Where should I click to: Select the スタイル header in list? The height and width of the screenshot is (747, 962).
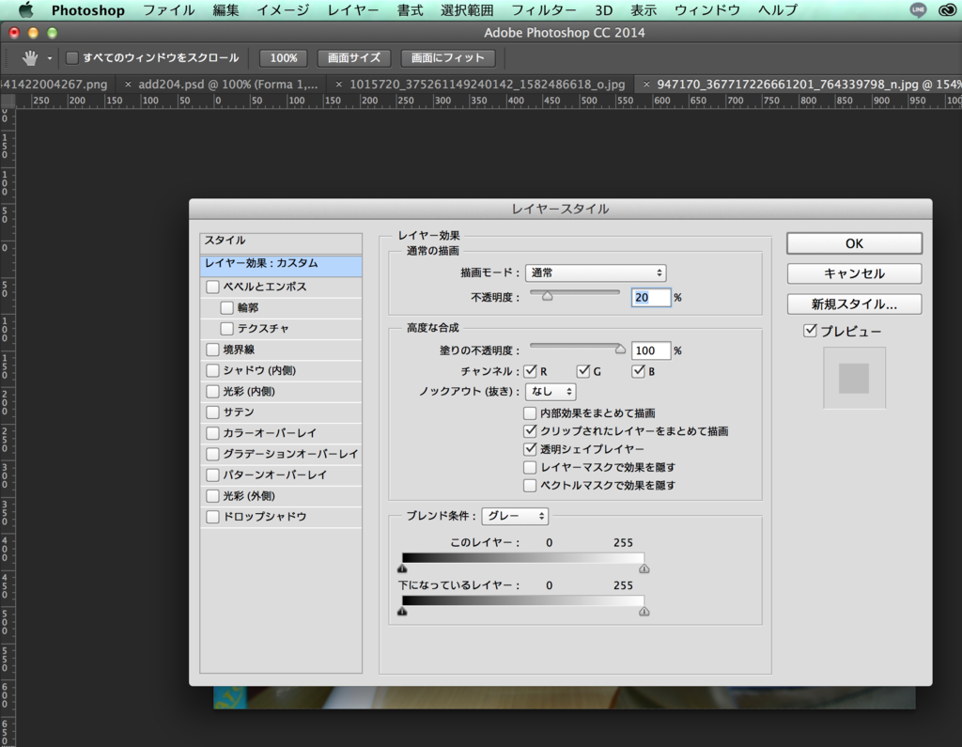(281, 241)
